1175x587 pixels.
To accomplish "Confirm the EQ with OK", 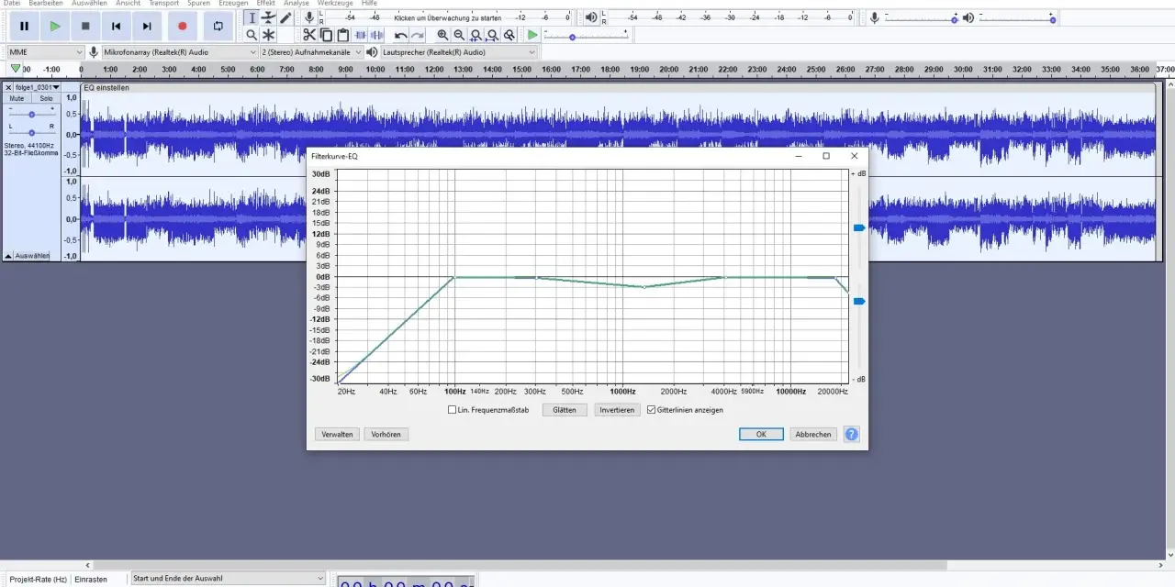I will tap(761, 435).
